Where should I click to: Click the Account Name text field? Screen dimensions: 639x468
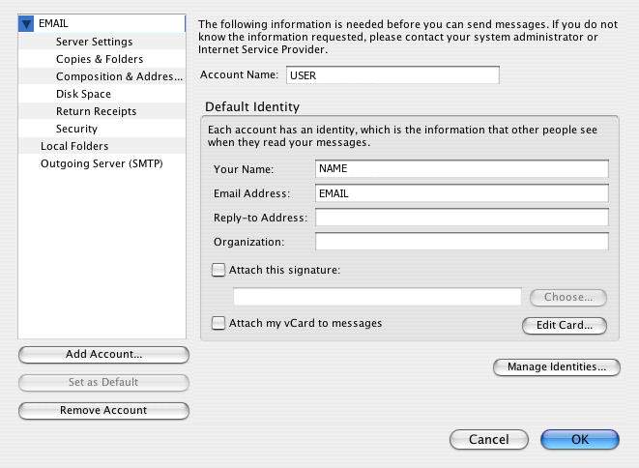tap(392, 75)
